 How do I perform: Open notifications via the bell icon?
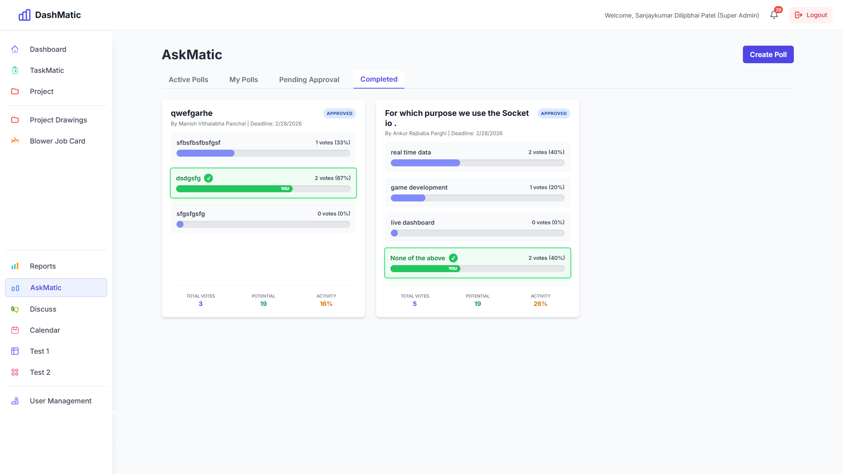pos(773,15)
